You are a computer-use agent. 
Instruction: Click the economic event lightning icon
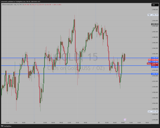(x=125, y=120)
